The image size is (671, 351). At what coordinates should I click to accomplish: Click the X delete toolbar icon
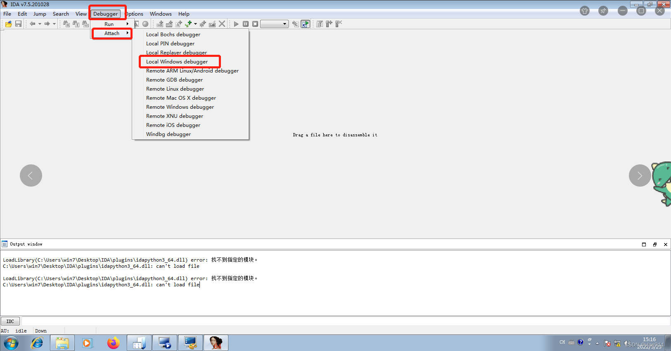pos(222,24)
